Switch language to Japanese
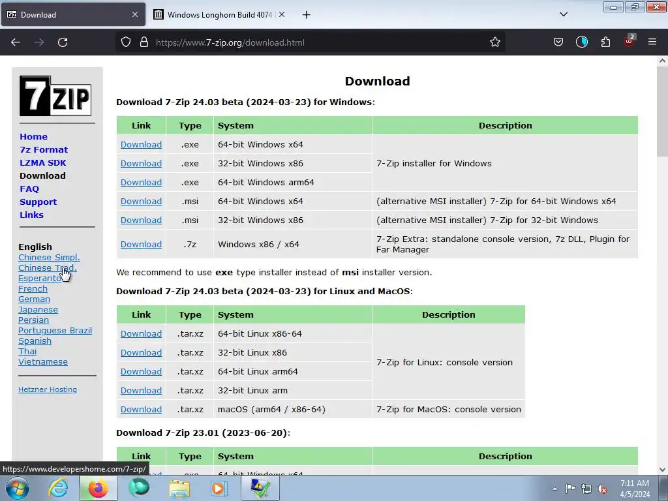Image resolution: width=668 pixels, height=501 pixels. tap(38, 310)
